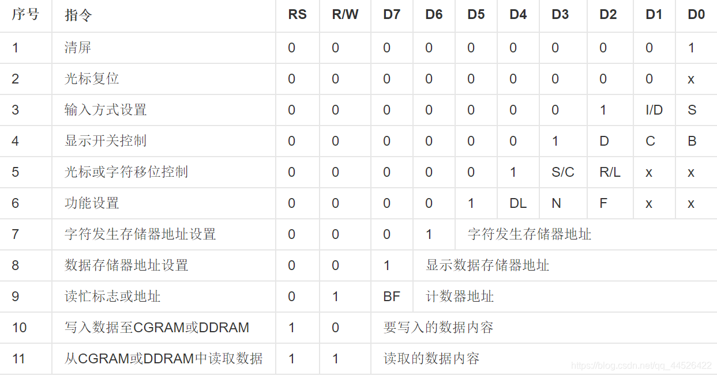
Task: Click the D7 column header
Action: tap(392, 16)
